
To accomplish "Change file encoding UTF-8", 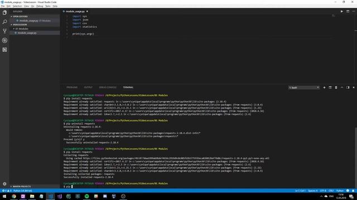I will [323, 191].
